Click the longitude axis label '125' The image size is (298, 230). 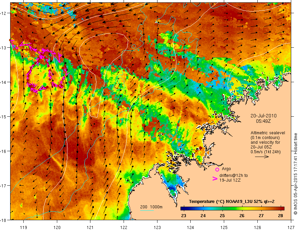click(224, 227)
